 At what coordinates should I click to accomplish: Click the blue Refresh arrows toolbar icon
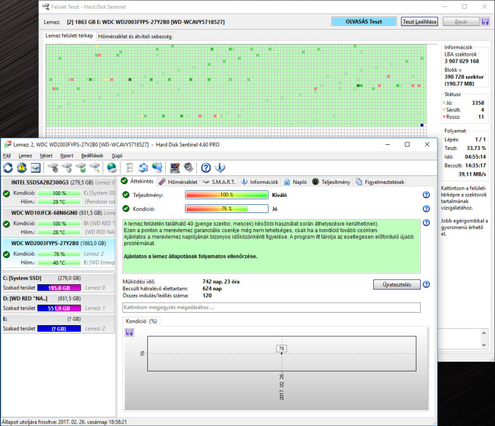point(8,168)
